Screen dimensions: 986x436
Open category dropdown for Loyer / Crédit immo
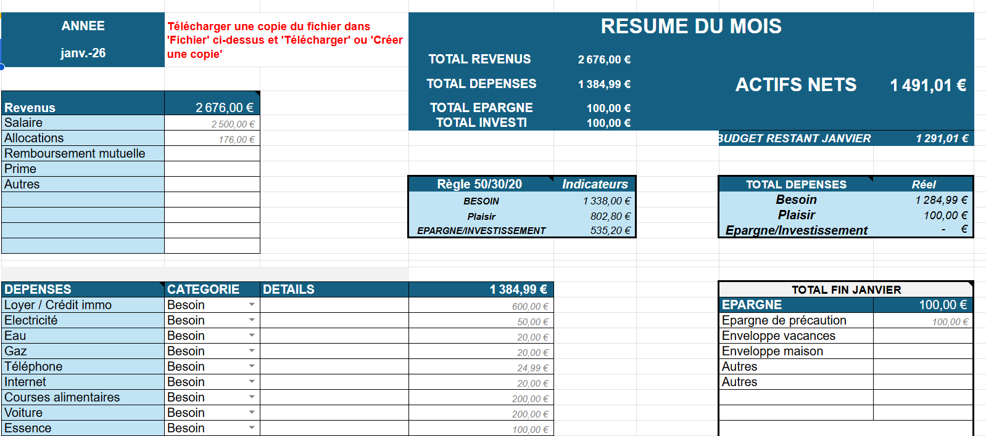[252, 305]
